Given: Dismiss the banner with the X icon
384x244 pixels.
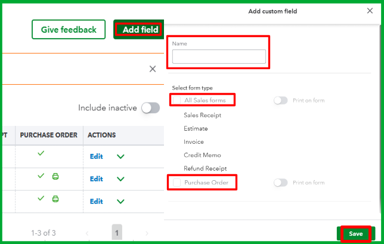Looking at the screenshot, I should click(x=153, y=69).
